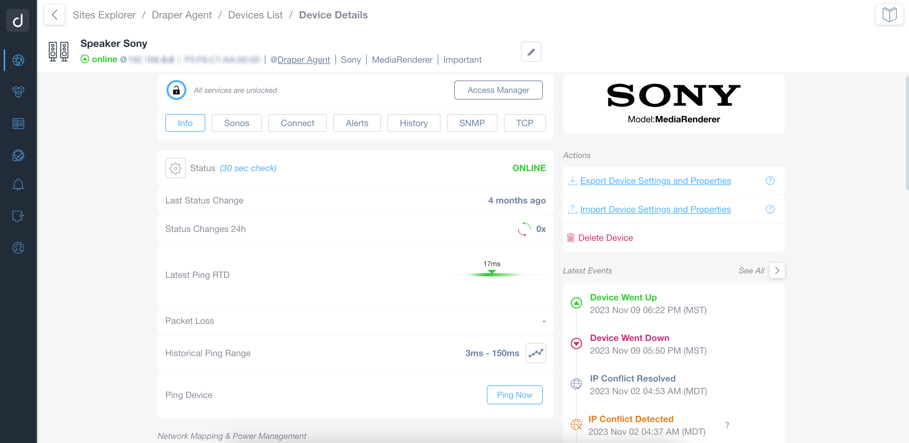The width and height of the screenshot is (909, 443).
Task: Click 'Network Mapping & Power Management' heading
Action: (232, 436)
